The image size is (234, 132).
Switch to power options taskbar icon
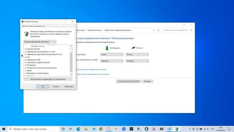tap(177, 129)
